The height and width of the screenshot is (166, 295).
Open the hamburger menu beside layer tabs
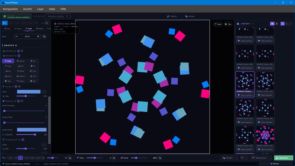click(x=47, y=23)
